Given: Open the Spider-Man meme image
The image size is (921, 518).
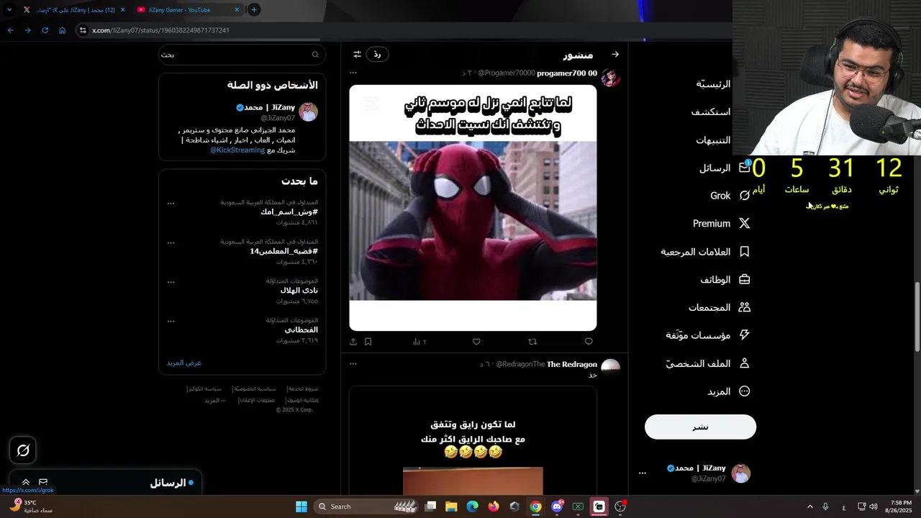Looking at the screenshot, I should tap(473, 208).
